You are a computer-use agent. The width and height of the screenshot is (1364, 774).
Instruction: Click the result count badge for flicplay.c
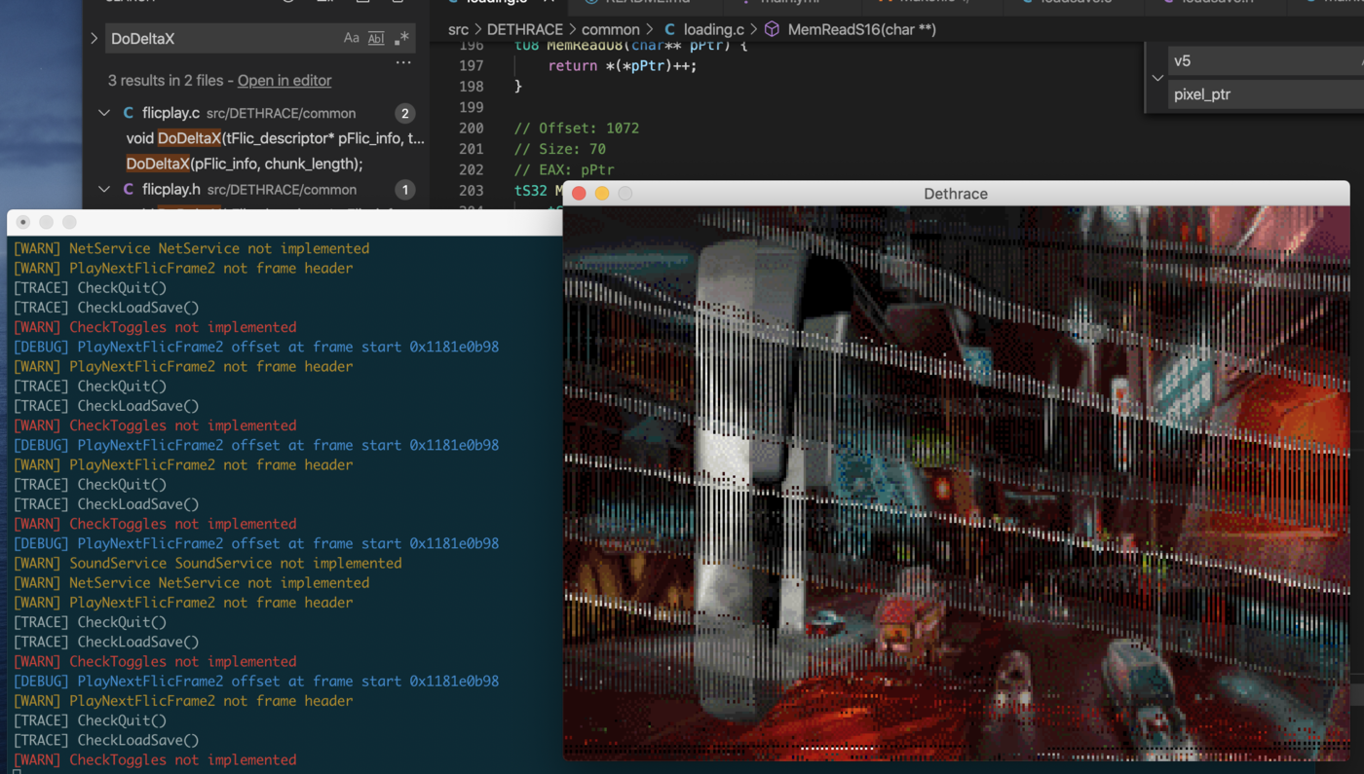pos(405,114)
